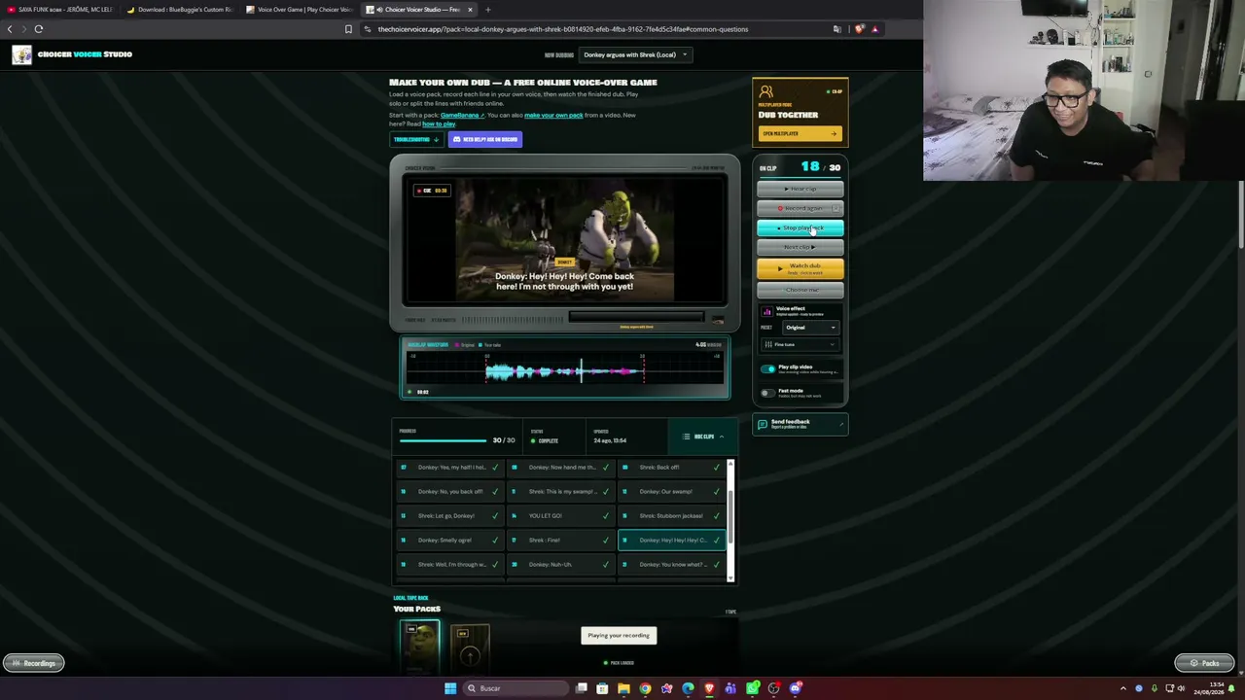Expand the Troubleshooting section
The image size is (1245, 700).
click(416, 140)
